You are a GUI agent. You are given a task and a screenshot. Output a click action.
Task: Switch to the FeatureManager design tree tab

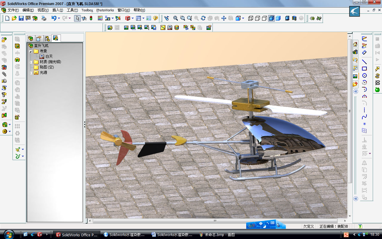(30, 39)
